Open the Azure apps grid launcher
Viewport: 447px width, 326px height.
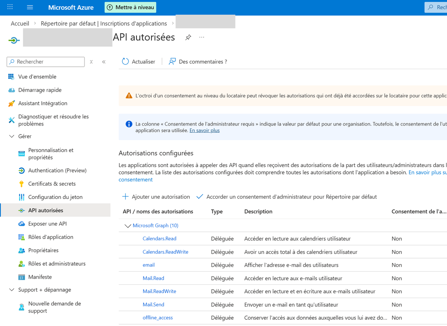click(10, 7)
